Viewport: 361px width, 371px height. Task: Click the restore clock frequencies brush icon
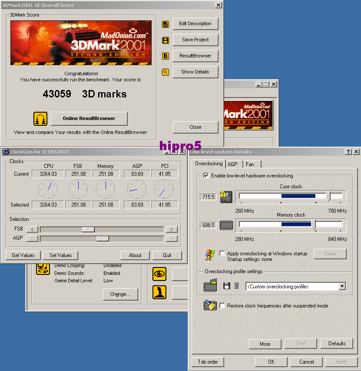[210, 305]
